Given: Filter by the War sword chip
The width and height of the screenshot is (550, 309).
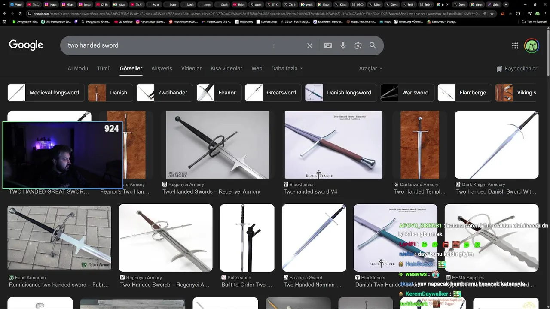Looking at the screenshot, I should point(407,93).
